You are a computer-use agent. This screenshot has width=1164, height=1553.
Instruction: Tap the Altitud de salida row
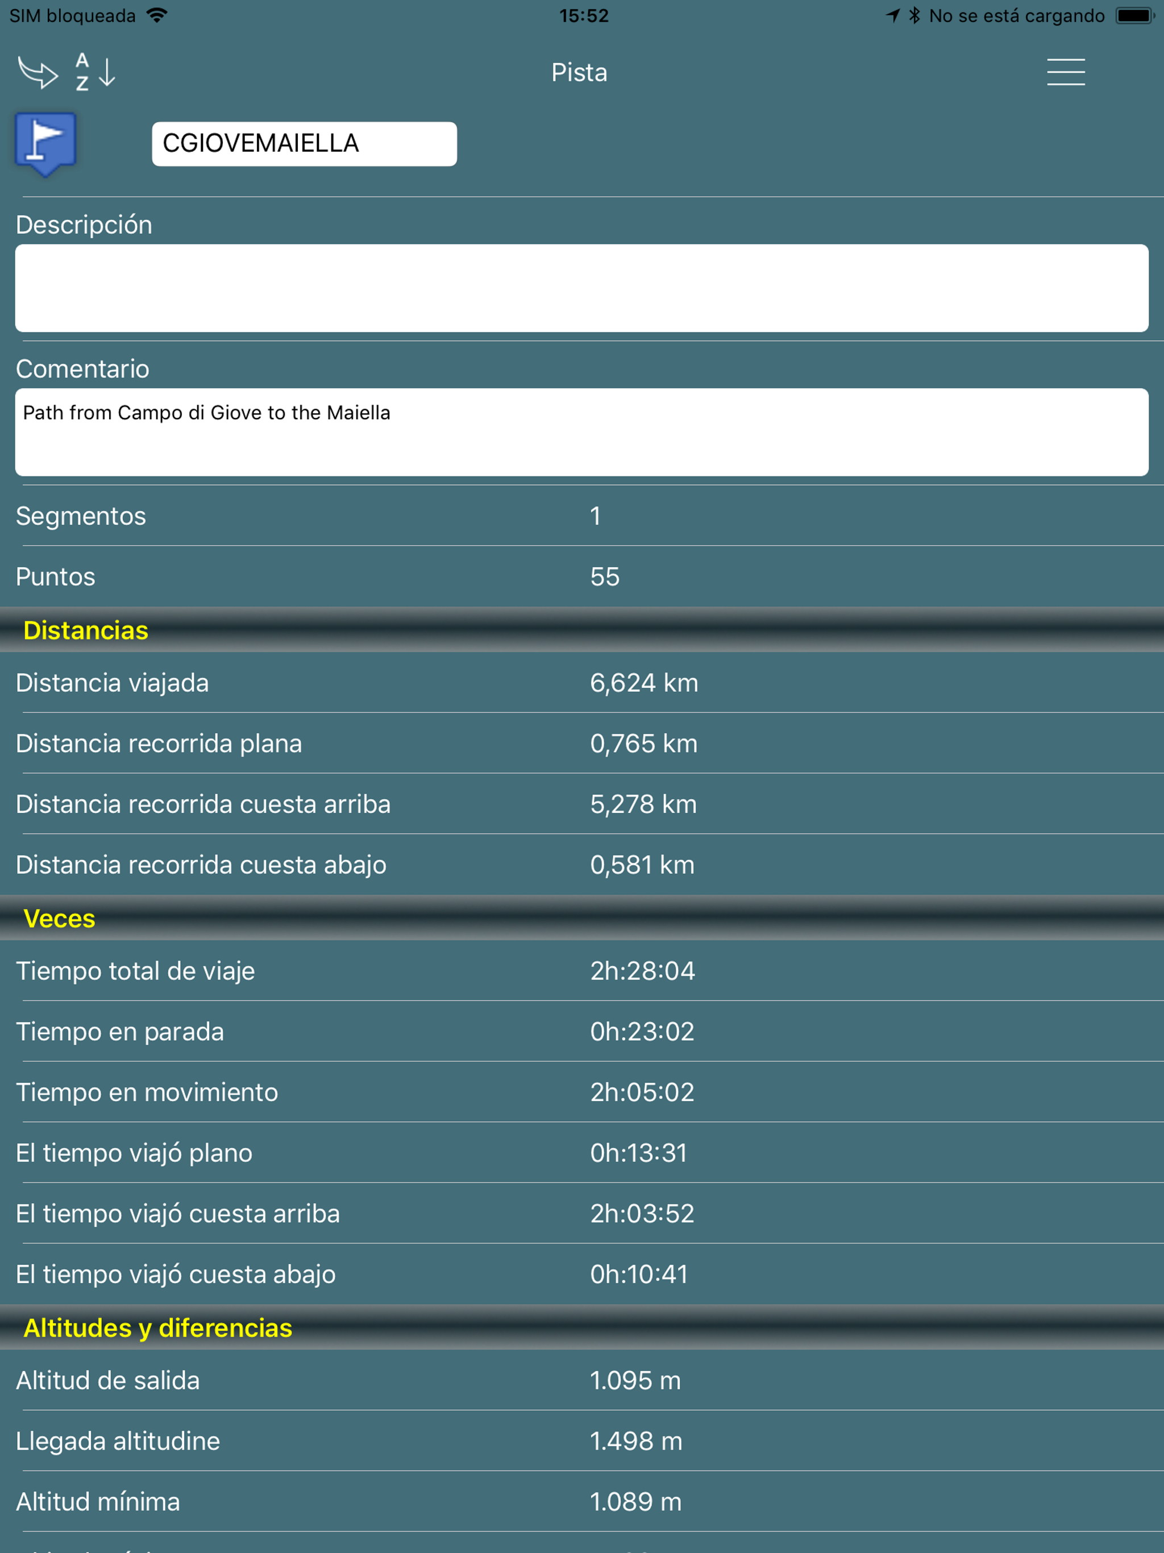click(581, 1380)
